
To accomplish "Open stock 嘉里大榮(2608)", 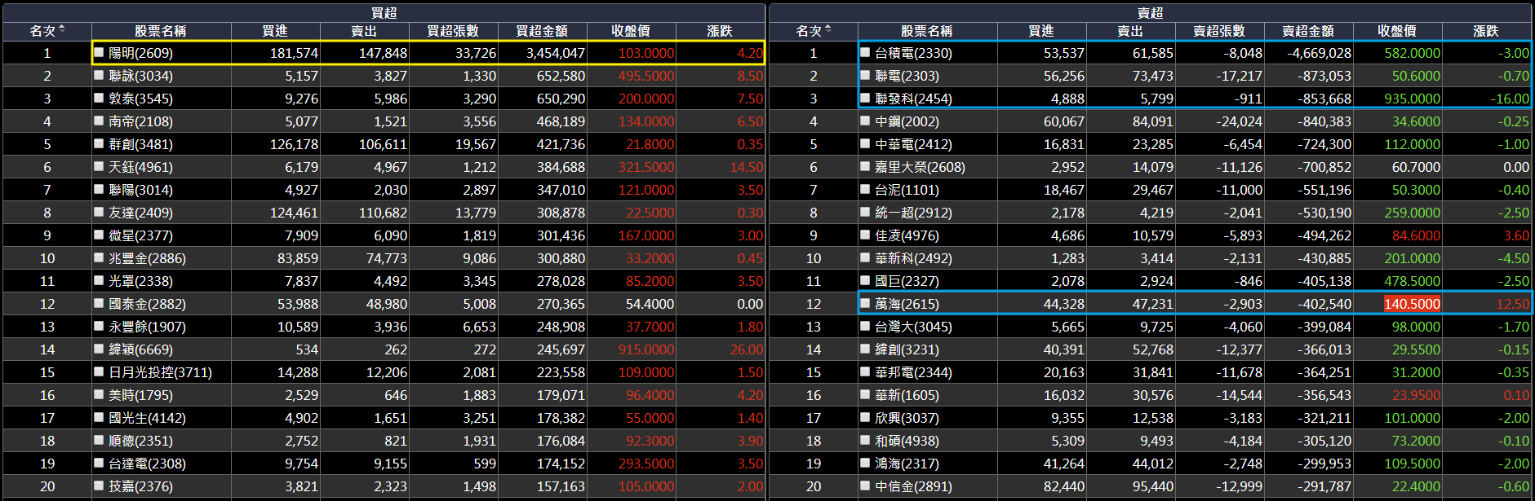I will pos(920,166).
